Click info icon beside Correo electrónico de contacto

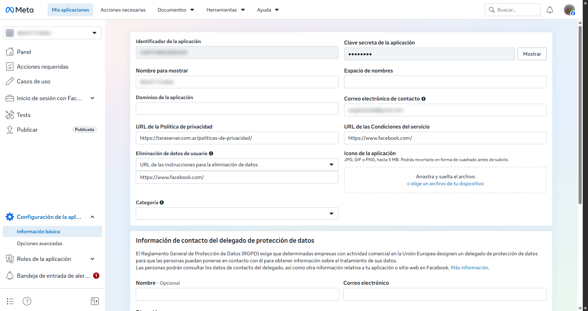point(423,99)
